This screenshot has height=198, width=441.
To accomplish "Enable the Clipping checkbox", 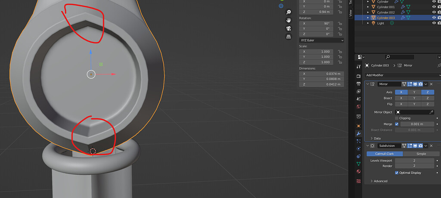I will pyautogui.click(x=397, y=118).
